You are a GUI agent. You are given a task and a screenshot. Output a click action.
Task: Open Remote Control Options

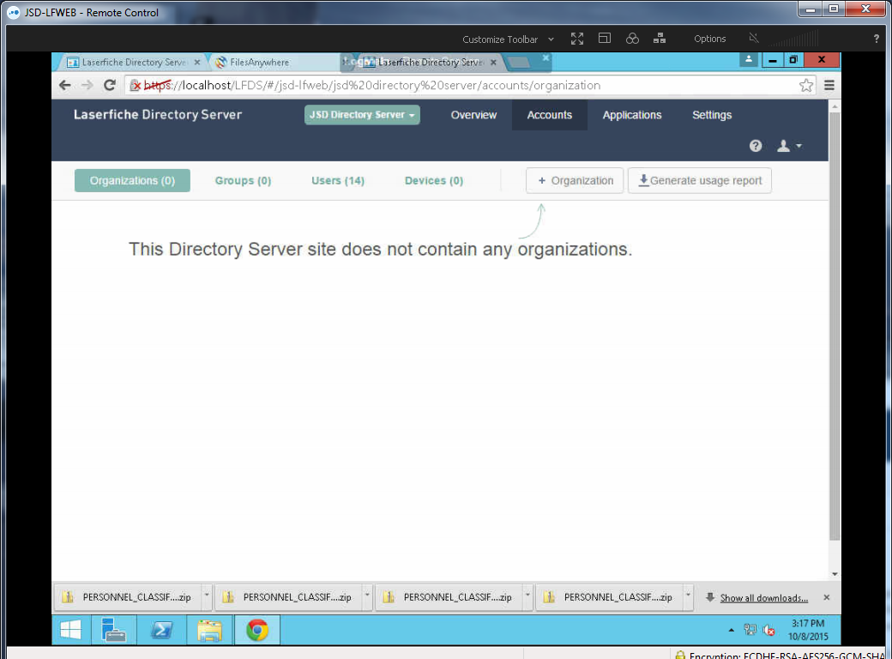[x=709, y=39]
